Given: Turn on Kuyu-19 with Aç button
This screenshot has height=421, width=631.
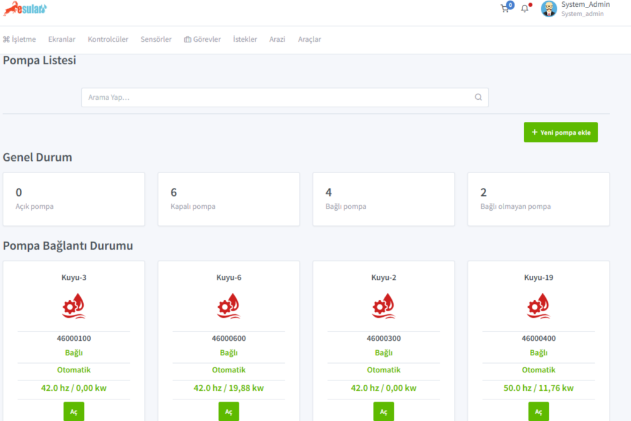Looking at the screenshot, I should pos(539,411).
